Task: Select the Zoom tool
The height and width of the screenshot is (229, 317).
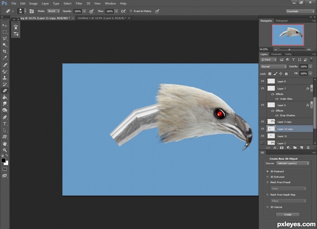Action: (5, 150)
